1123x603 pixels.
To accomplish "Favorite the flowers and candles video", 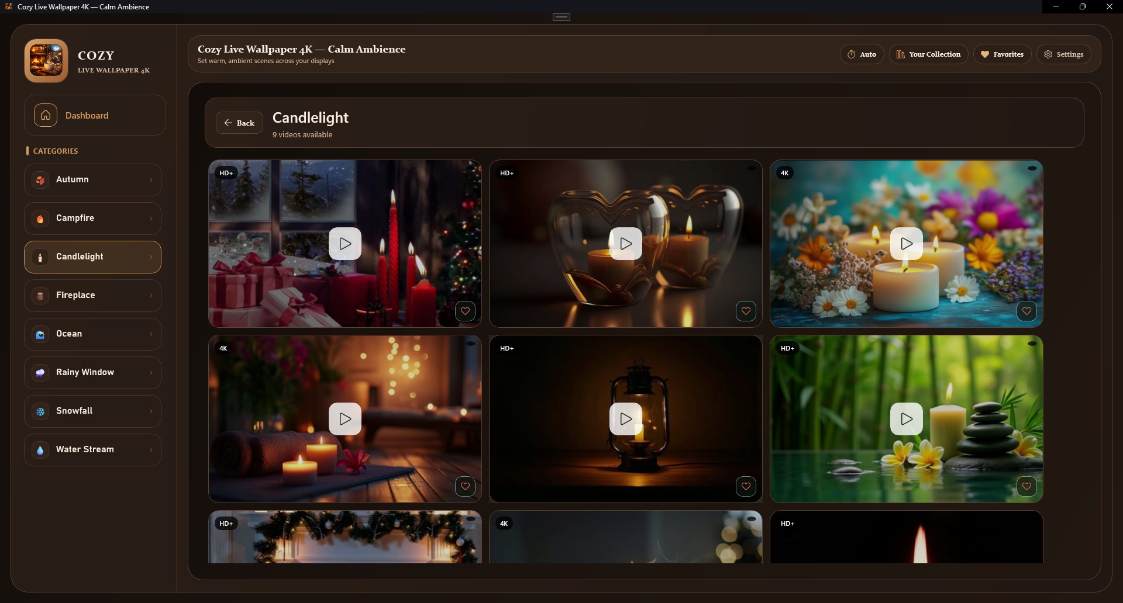I will click(x=1026, y=311).
